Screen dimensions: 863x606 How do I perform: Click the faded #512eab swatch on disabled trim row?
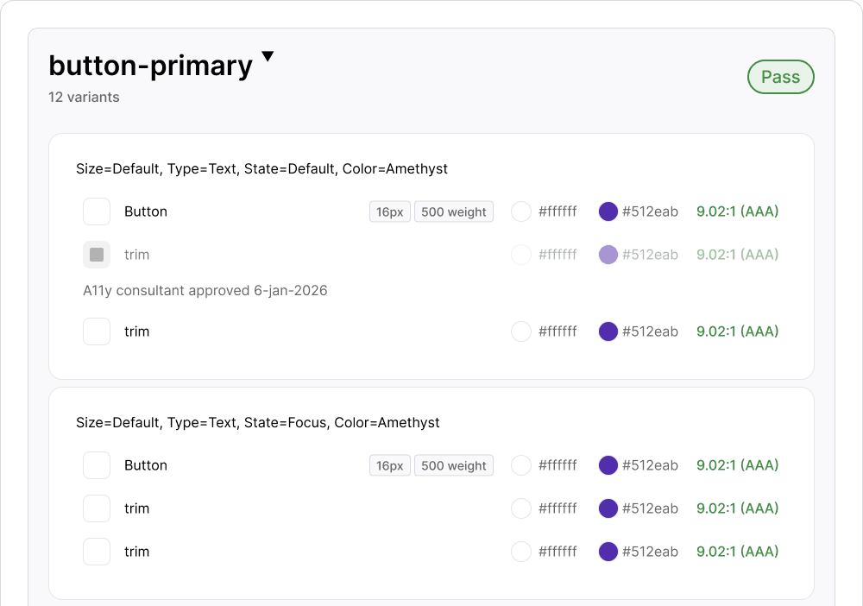(608, 255)
